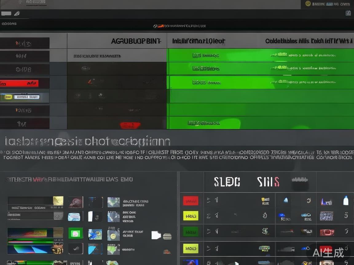The width and height of the screenshot is (354, 265).
Task: Select the green square thumbnail with pink center
Action: coord(75,233)
